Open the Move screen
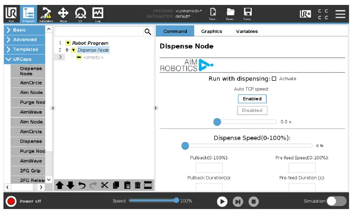The width and height of the screenshot is (352, 211). (x=63, y=14)
